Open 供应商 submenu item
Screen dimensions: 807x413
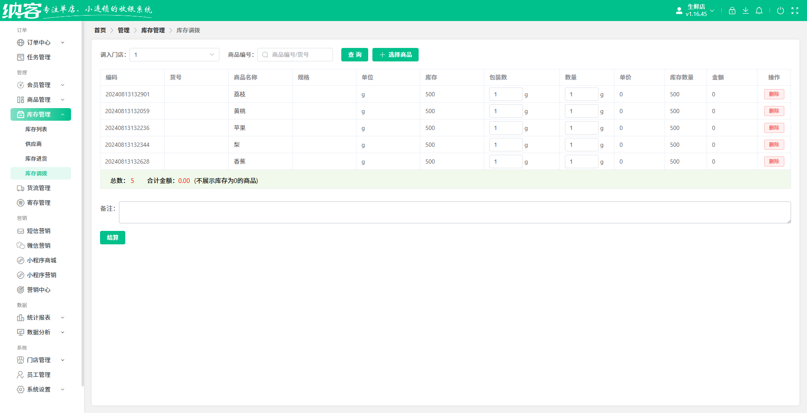pos(34,144)
